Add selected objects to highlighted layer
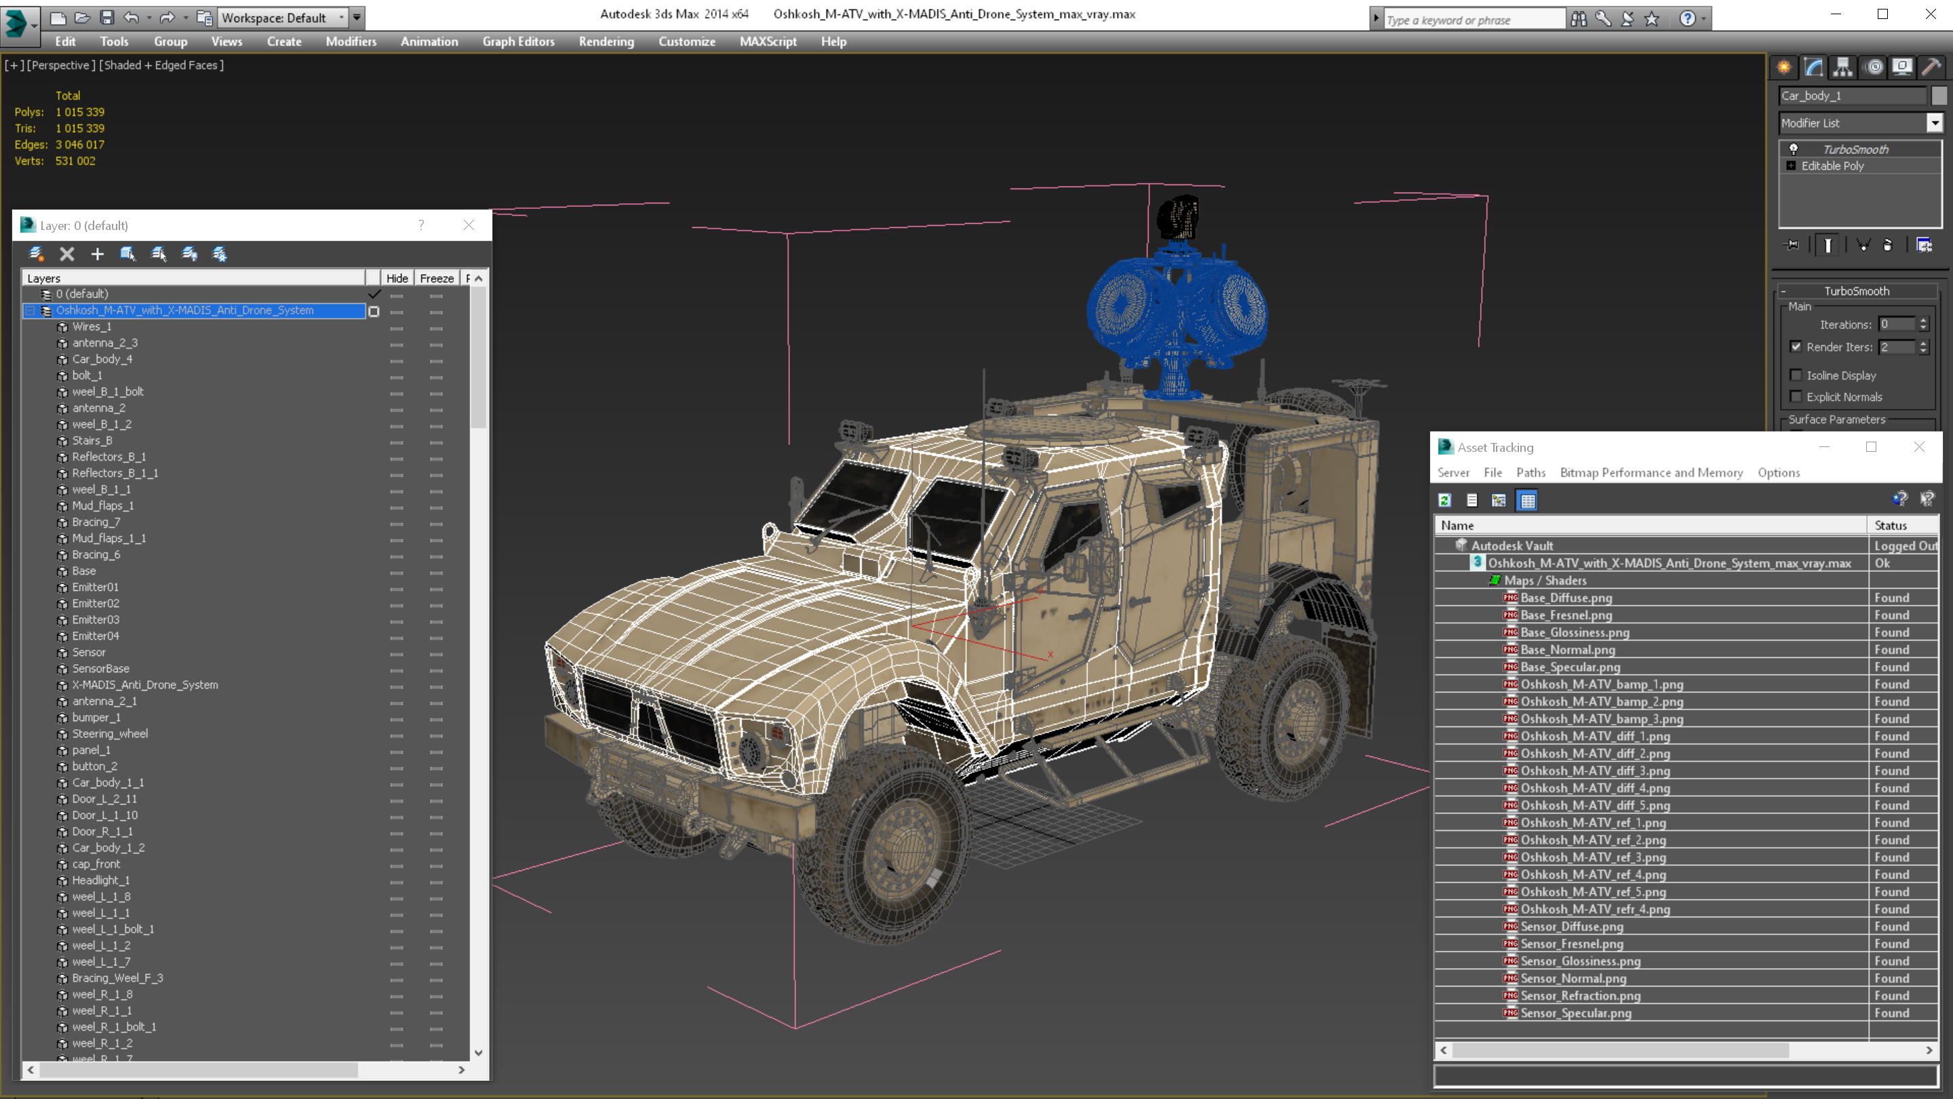This screenshot has height=1099, width=1953. click(97, 254)
